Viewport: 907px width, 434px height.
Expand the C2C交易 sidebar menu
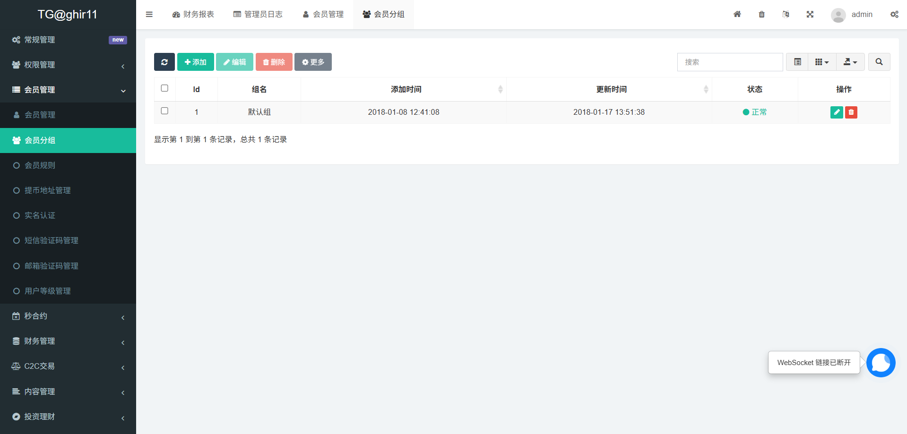tap(68, 366)
